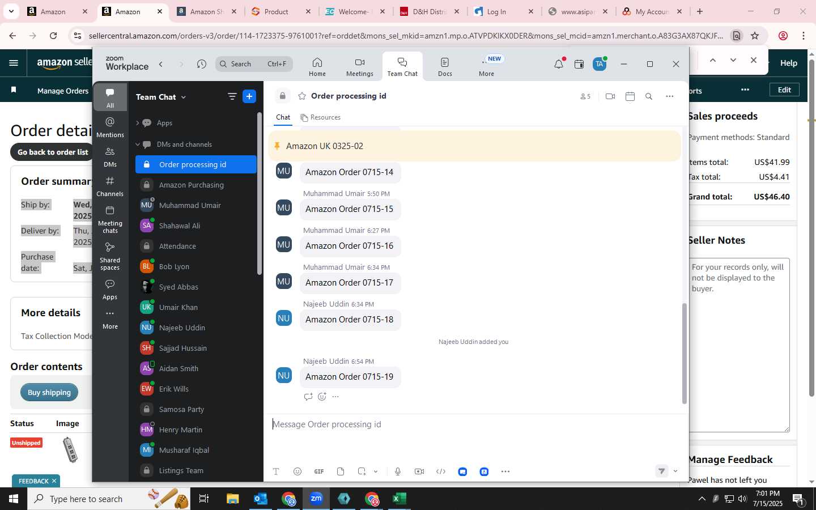The image size is (816, 510).
Task: Go back with Zoom navigation arrow
Action: (x=161, y=64)
